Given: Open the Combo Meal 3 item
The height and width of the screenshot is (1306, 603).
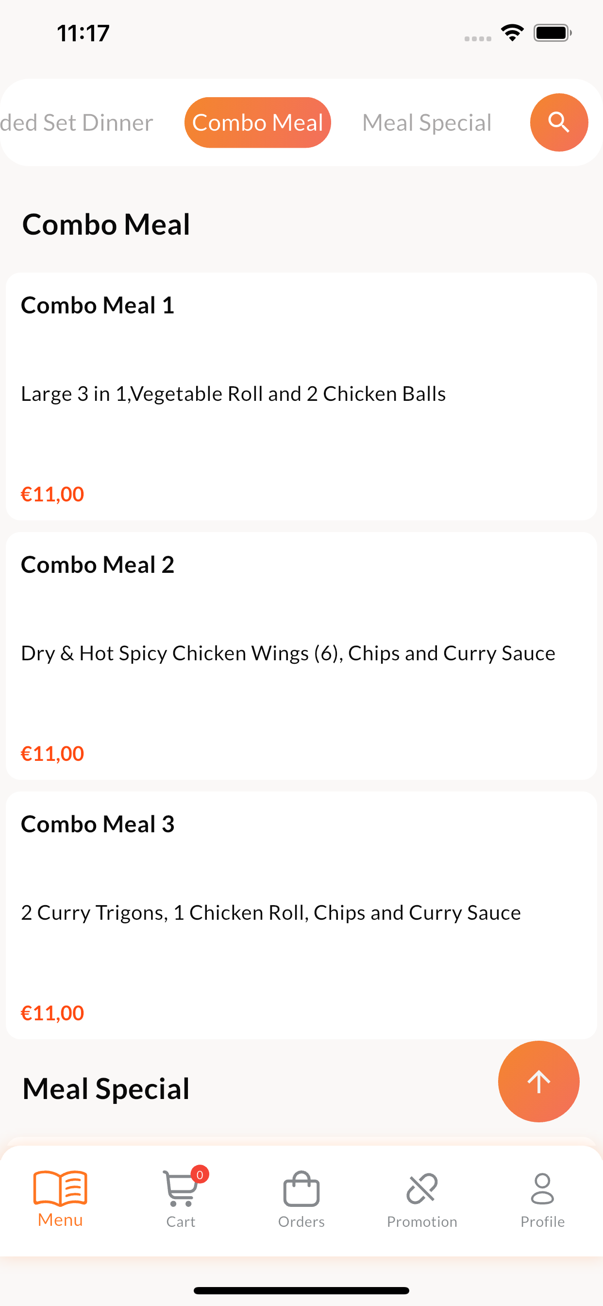Looking at the screenshot, I should pyautogui.click(x=301, y=915).
